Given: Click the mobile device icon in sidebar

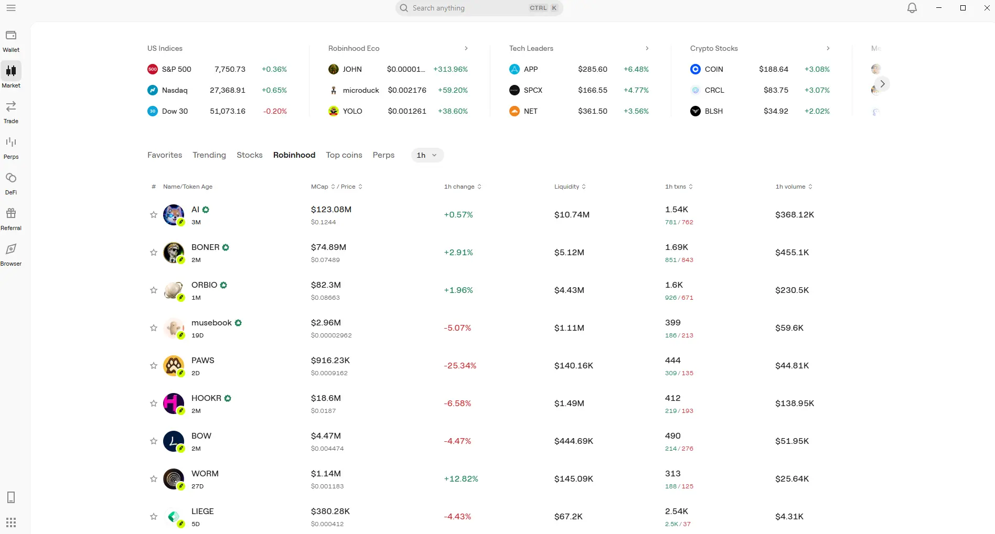Looking at the screenshot, I should click(11, 497).
